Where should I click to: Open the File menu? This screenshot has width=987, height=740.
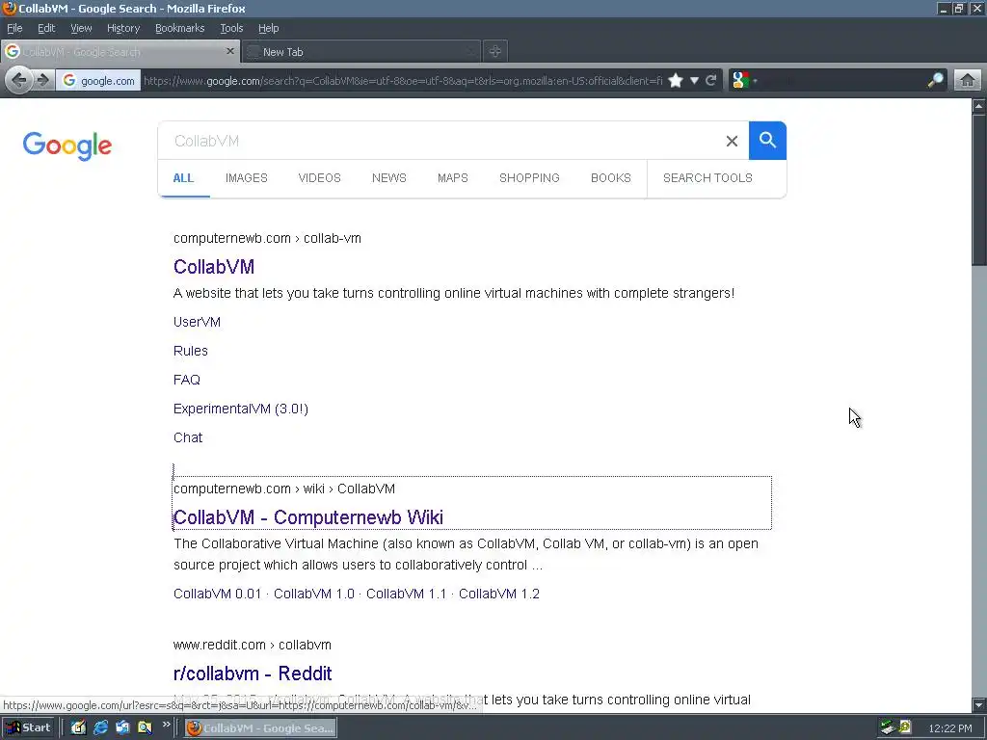[x=14, y=28]
